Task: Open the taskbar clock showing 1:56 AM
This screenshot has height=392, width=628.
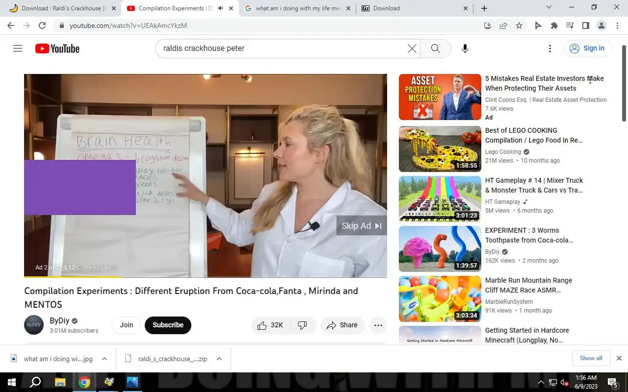Action: coord(585,382)
